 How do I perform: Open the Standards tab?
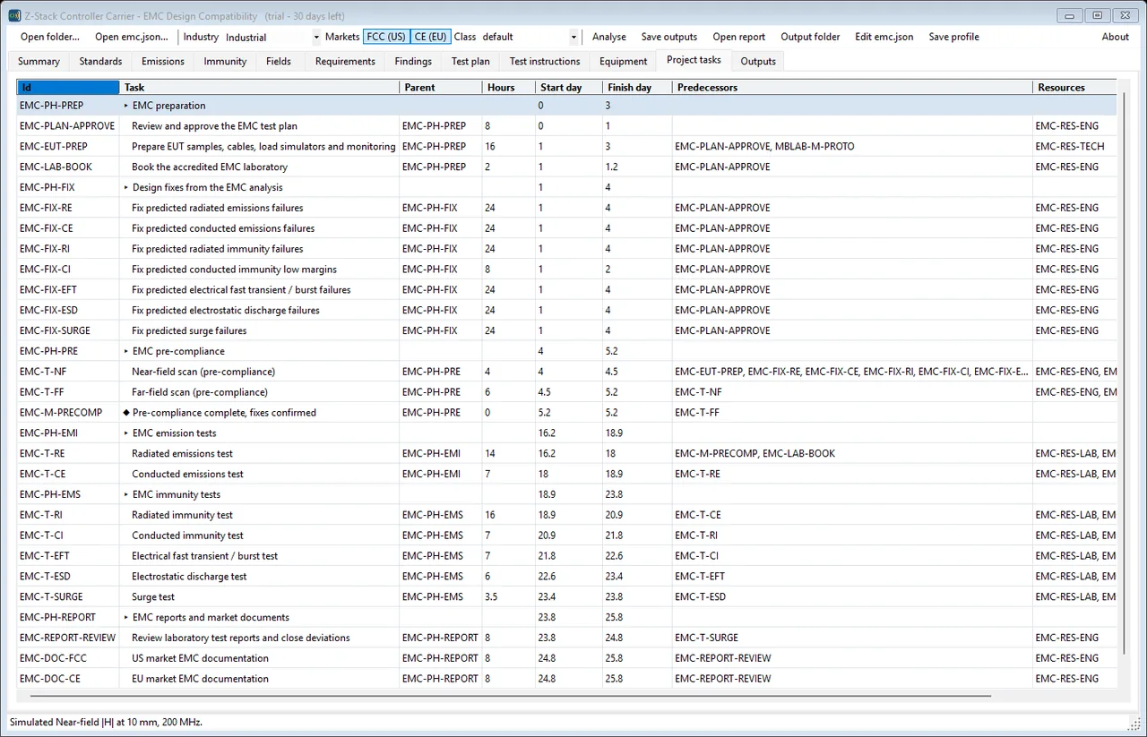pyautogui.click(x=100, y=62)
